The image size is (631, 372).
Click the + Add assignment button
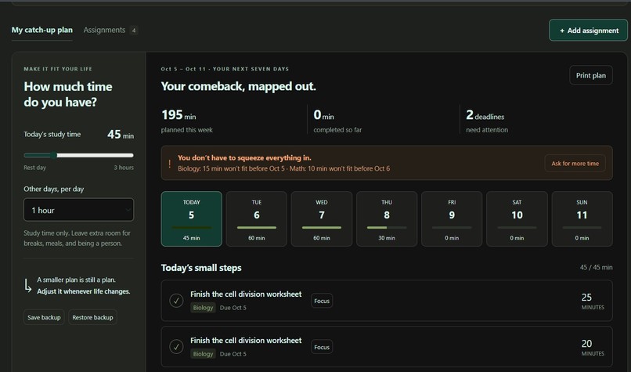click(588, 31)
